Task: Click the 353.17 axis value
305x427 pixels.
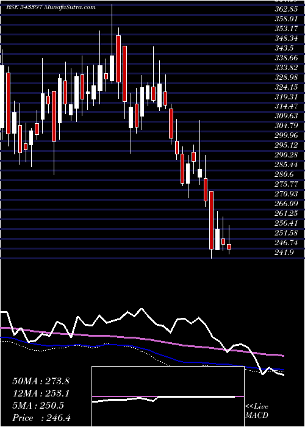Action: point(285,29)
